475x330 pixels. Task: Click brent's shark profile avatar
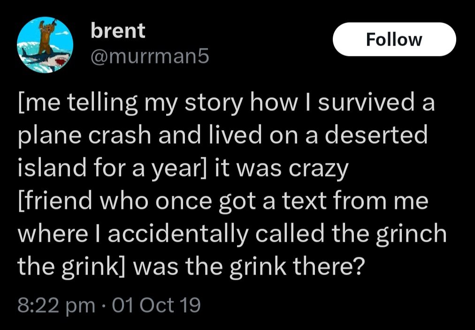pos(46,46)
